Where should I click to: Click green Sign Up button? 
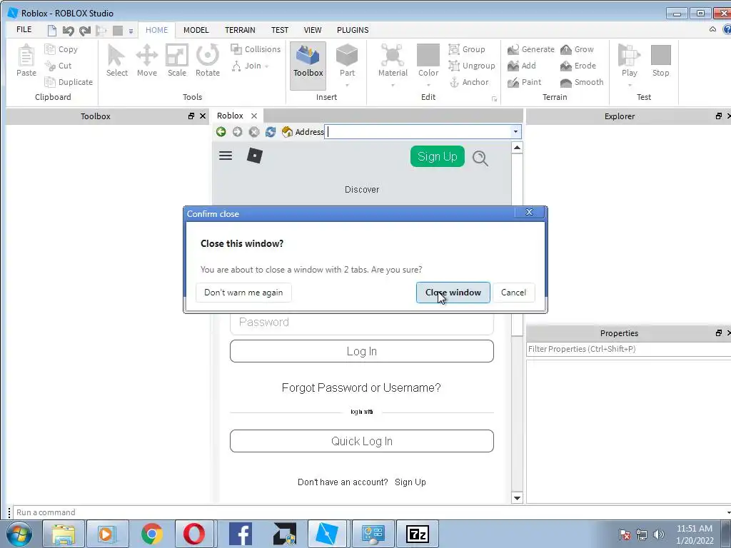pos(438,156)
